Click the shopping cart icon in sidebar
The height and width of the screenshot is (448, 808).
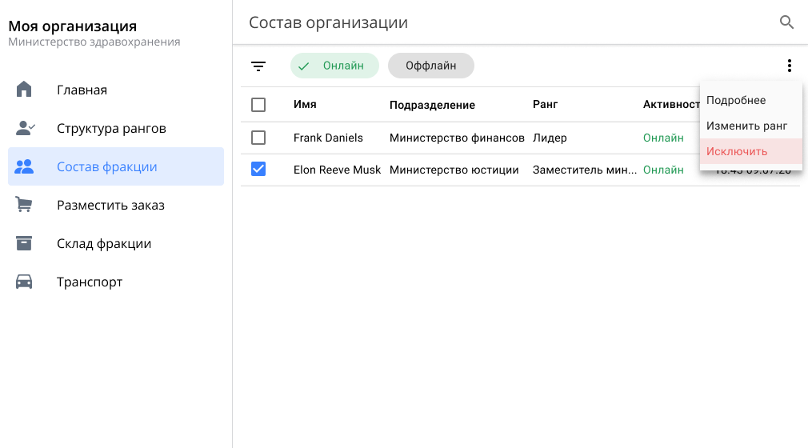pos(25,205)
